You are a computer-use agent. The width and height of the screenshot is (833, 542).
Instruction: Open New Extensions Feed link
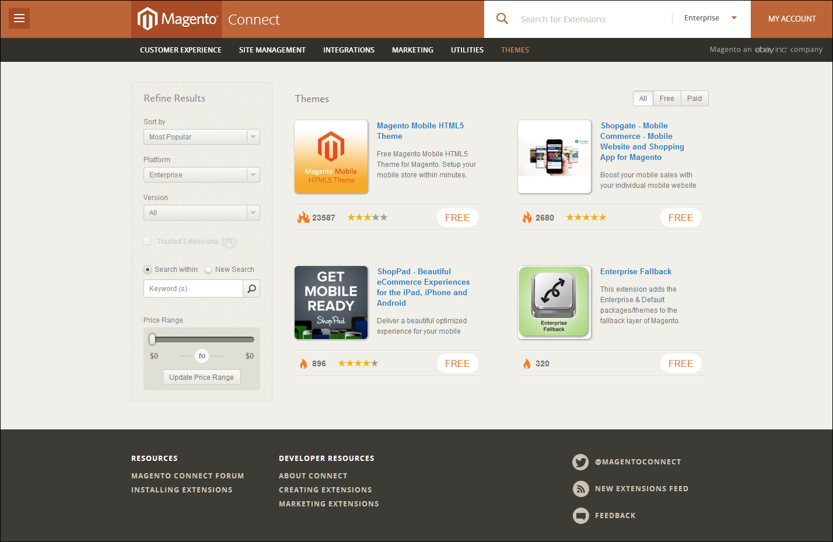(x=642, y=489)
